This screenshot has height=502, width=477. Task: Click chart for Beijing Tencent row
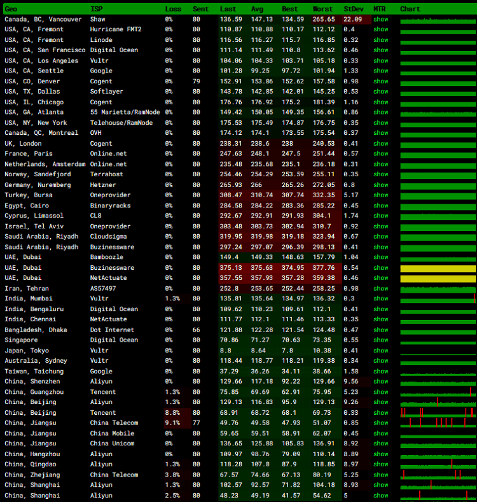point(438,413)
